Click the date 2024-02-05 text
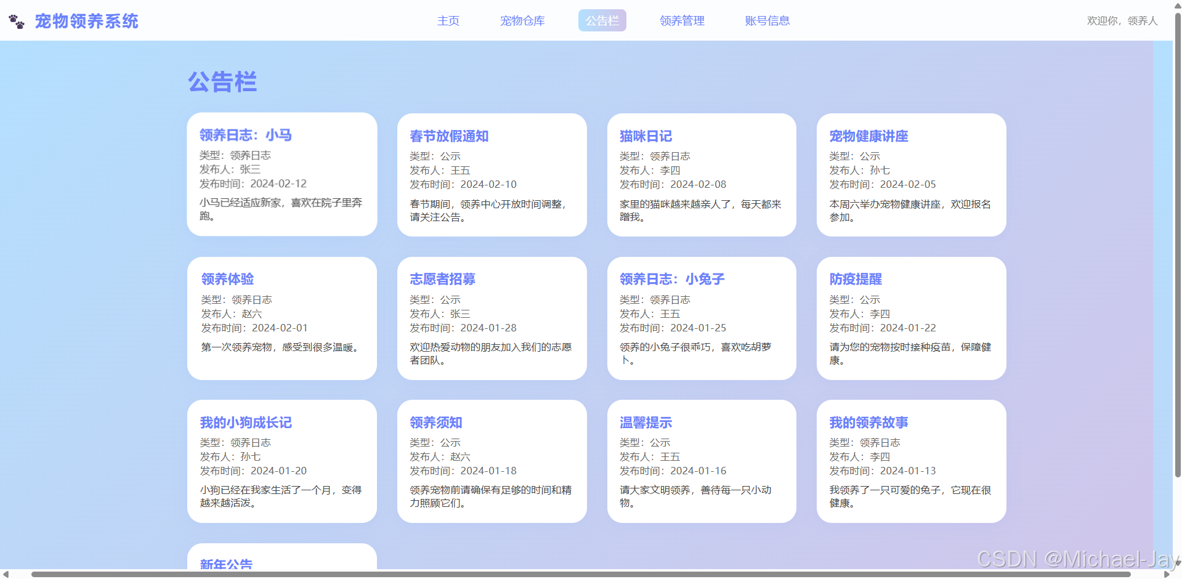Screen dimensions: 1182x579 (908, 184)
